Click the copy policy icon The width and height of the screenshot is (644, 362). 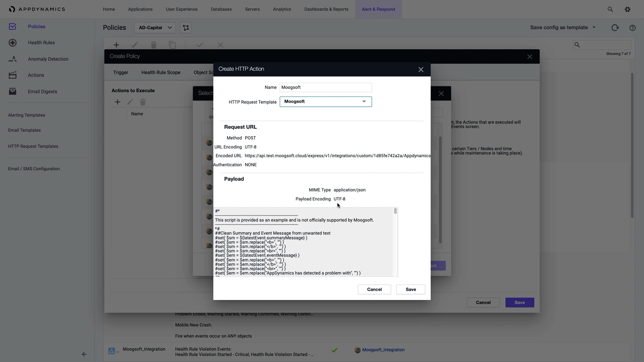tap(172, 45)
